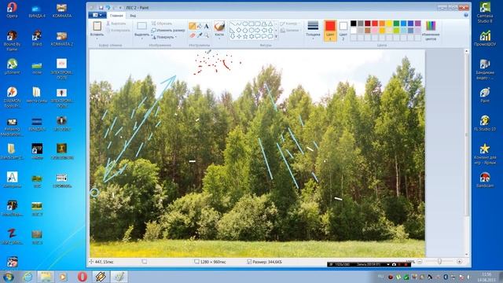Image resolution: width=503 pixels, height=283 pixels.
Task: Open Windows Explorer folder on taskbar
Action: tap(46, 277)
